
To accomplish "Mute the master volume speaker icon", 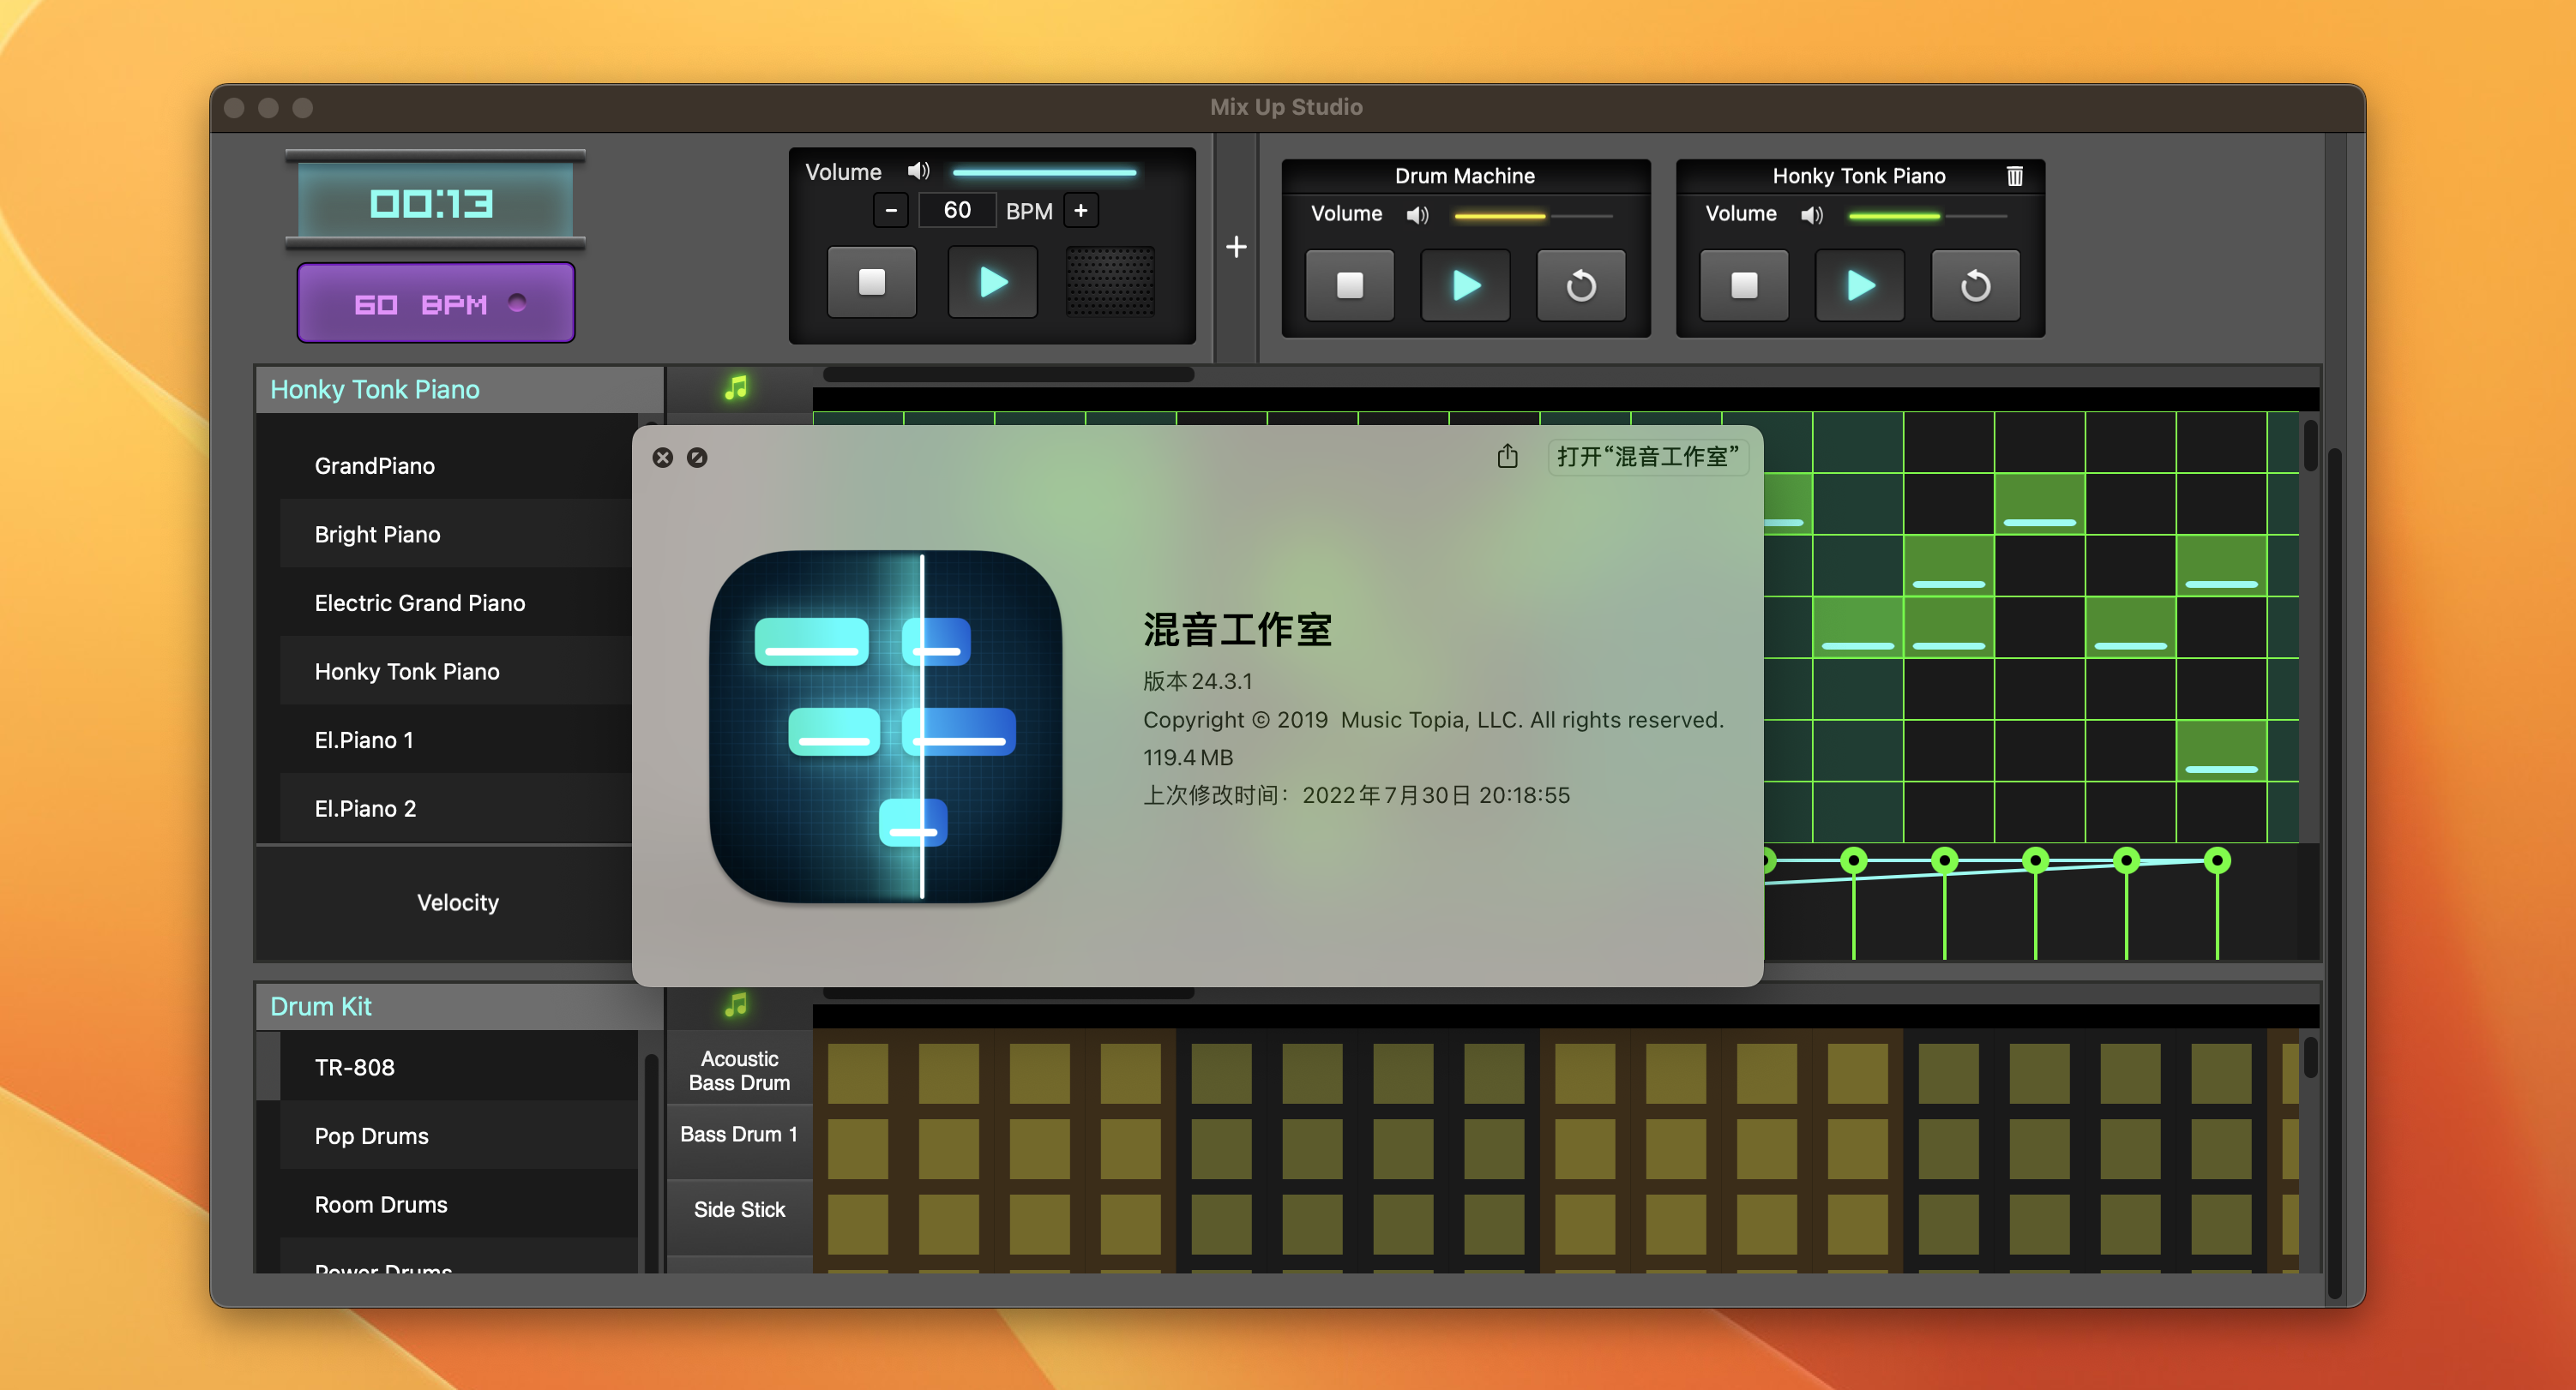I will pyautogui.click(x=918, y=172).
